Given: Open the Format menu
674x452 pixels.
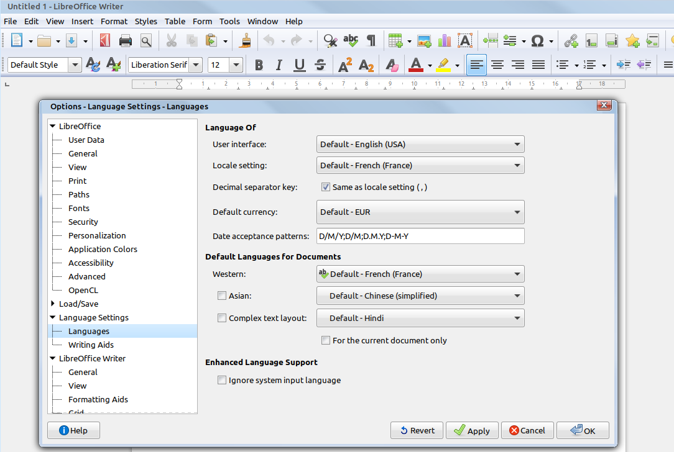Looking at the screenshot, I should 114,21.
